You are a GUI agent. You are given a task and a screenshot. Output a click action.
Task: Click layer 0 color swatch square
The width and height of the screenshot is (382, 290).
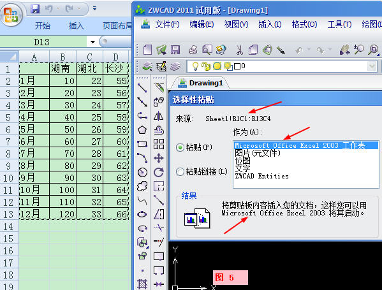(237, 66)
